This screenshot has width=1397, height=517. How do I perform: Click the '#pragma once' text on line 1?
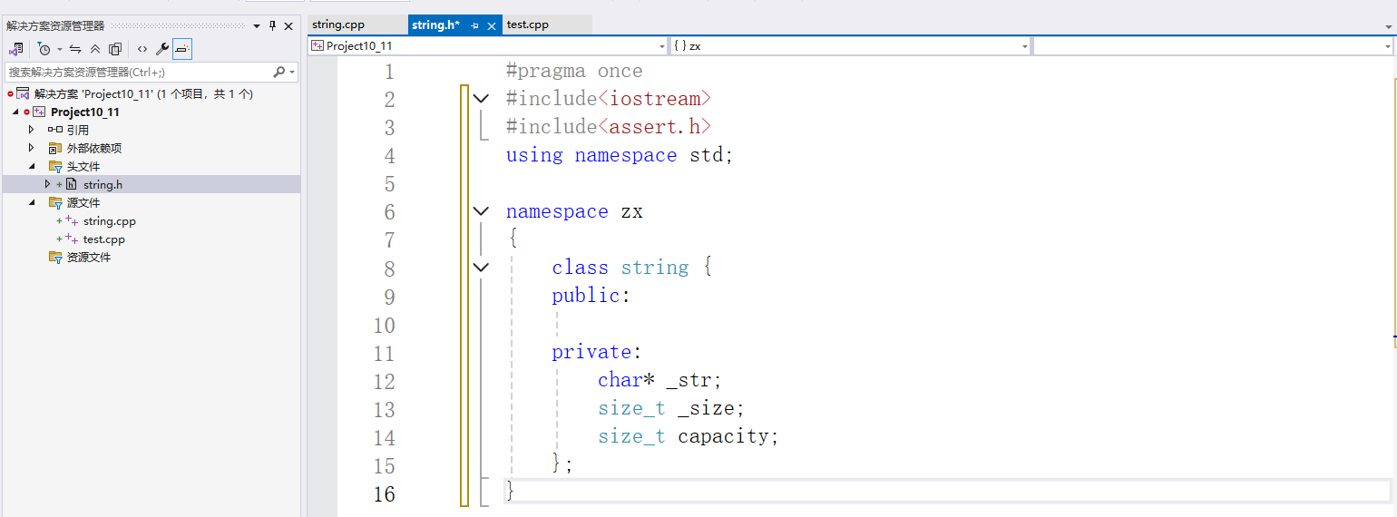(574, 72)
